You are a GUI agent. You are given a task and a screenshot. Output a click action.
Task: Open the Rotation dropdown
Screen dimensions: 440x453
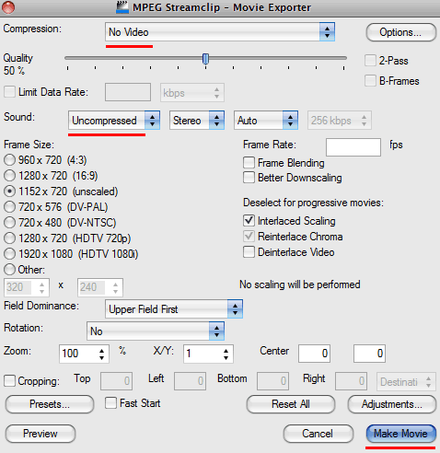coord(156,331)
